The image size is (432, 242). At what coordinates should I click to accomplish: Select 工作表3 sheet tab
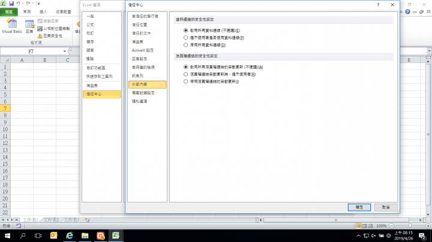tap(71, 220)
